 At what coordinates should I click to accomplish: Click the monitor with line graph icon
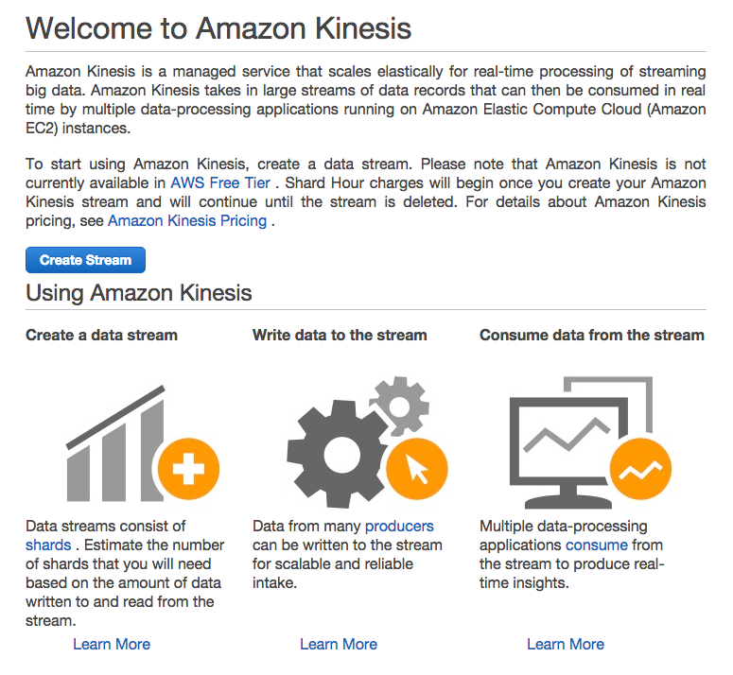[569, 453]
